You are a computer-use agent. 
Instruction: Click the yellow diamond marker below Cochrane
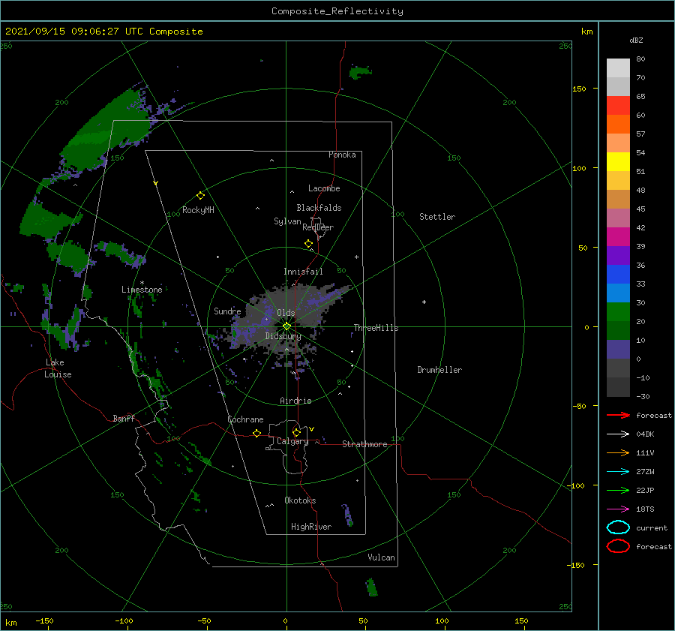pyautogui.click(x=256, y=433)
